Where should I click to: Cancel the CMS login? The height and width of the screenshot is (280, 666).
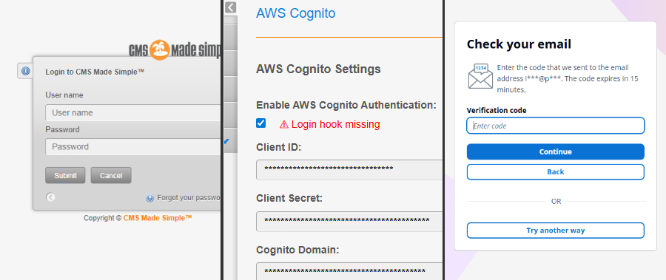(111, 175)
